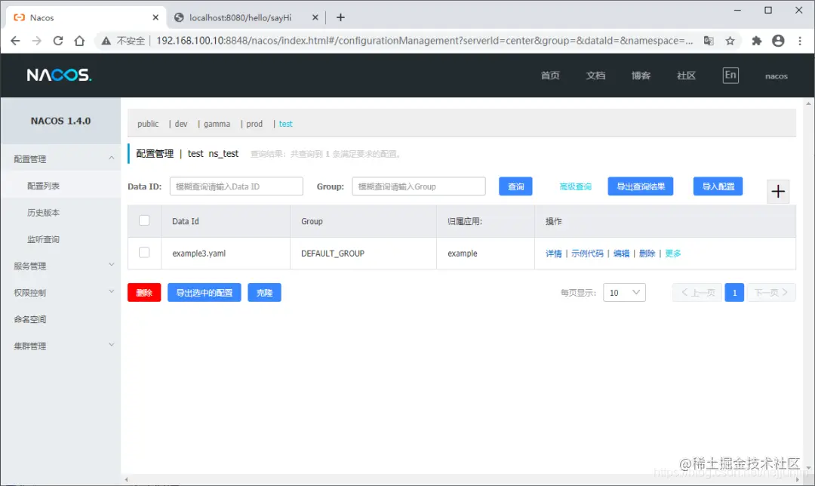This screenshot has height=486, width=815.
Task: Open 示例代码 for example3.yaml
Action: 587,253
